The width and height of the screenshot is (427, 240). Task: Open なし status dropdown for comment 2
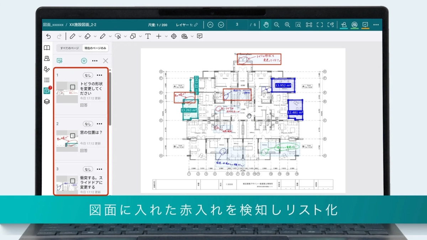(88, 124)
